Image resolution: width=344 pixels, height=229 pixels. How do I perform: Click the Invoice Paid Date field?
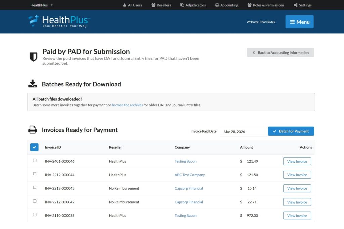point(243,132)
